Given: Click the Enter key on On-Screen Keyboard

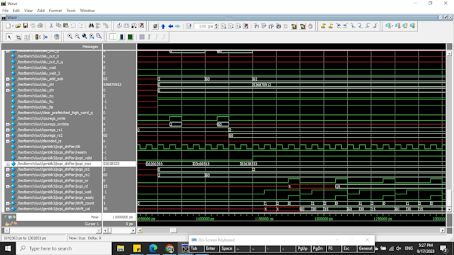Looking at the screenshot, I should coord(210,248).
